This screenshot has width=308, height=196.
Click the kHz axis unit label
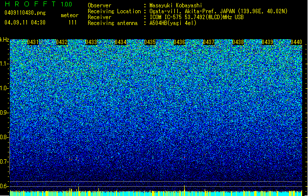(4, 40)
